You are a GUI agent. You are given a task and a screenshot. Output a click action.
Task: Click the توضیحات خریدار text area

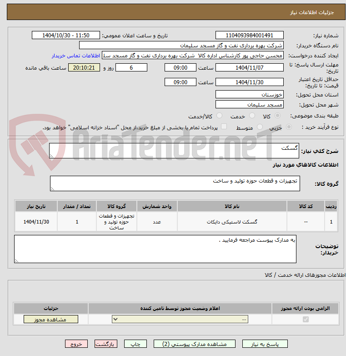pyautogui.click(x=155, y=249)
